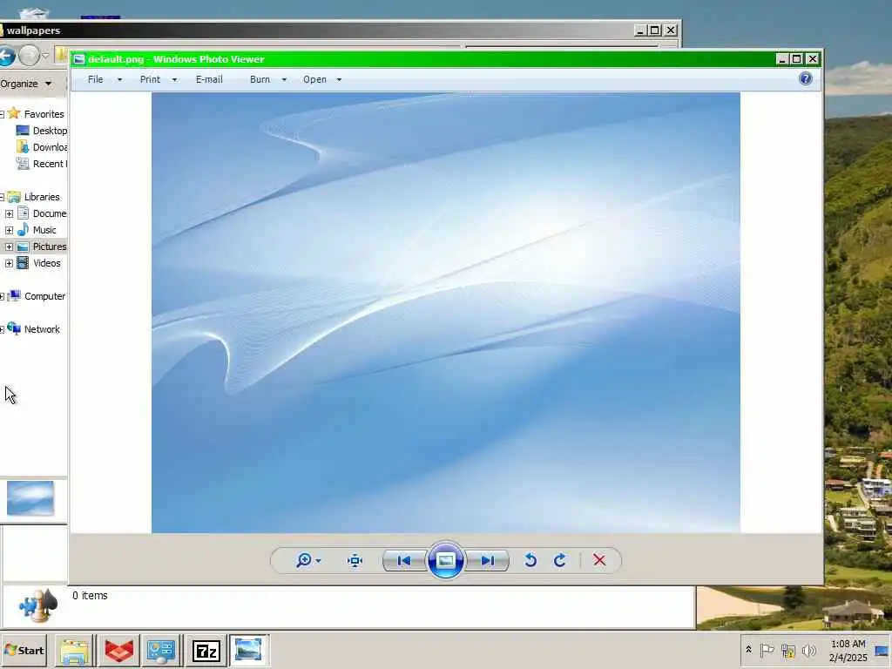Maximize the Windows Photo Viewer window
892x669 pixels.
tap(797, 59)
